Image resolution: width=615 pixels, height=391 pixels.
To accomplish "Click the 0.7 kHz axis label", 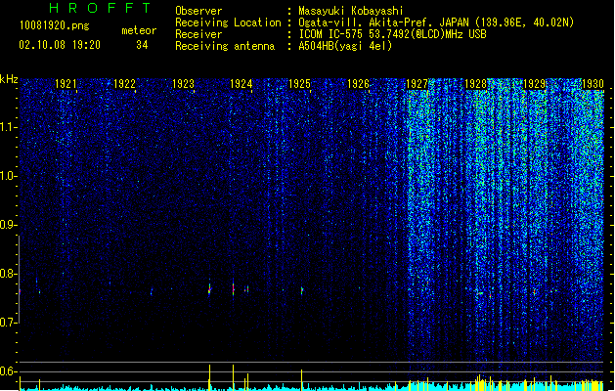I will tap(8, 323).
